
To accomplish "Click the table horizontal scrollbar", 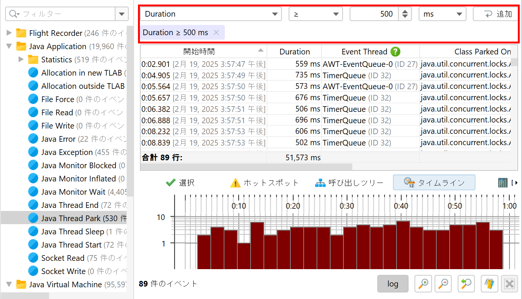I will coord(246,167).
